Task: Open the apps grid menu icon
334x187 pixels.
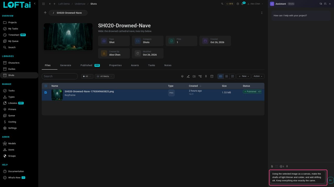Action: click(43, 4)
